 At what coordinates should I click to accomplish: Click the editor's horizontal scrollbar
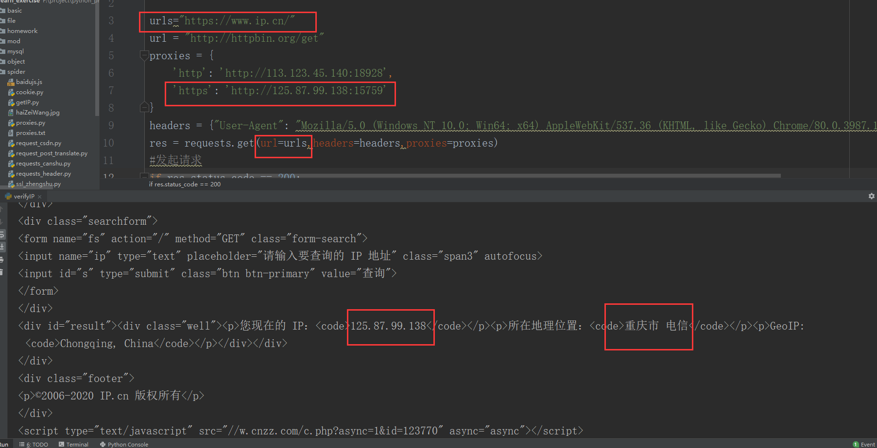389,176
